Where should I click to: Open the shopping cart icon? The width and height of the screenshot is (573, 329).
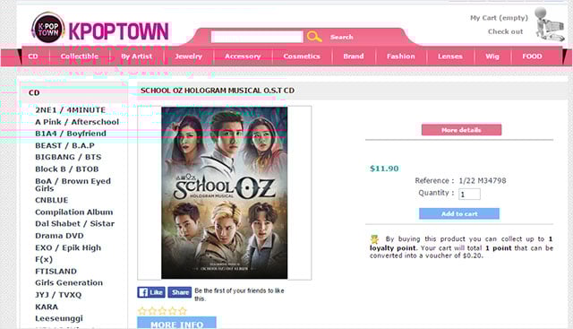[549, 24]
